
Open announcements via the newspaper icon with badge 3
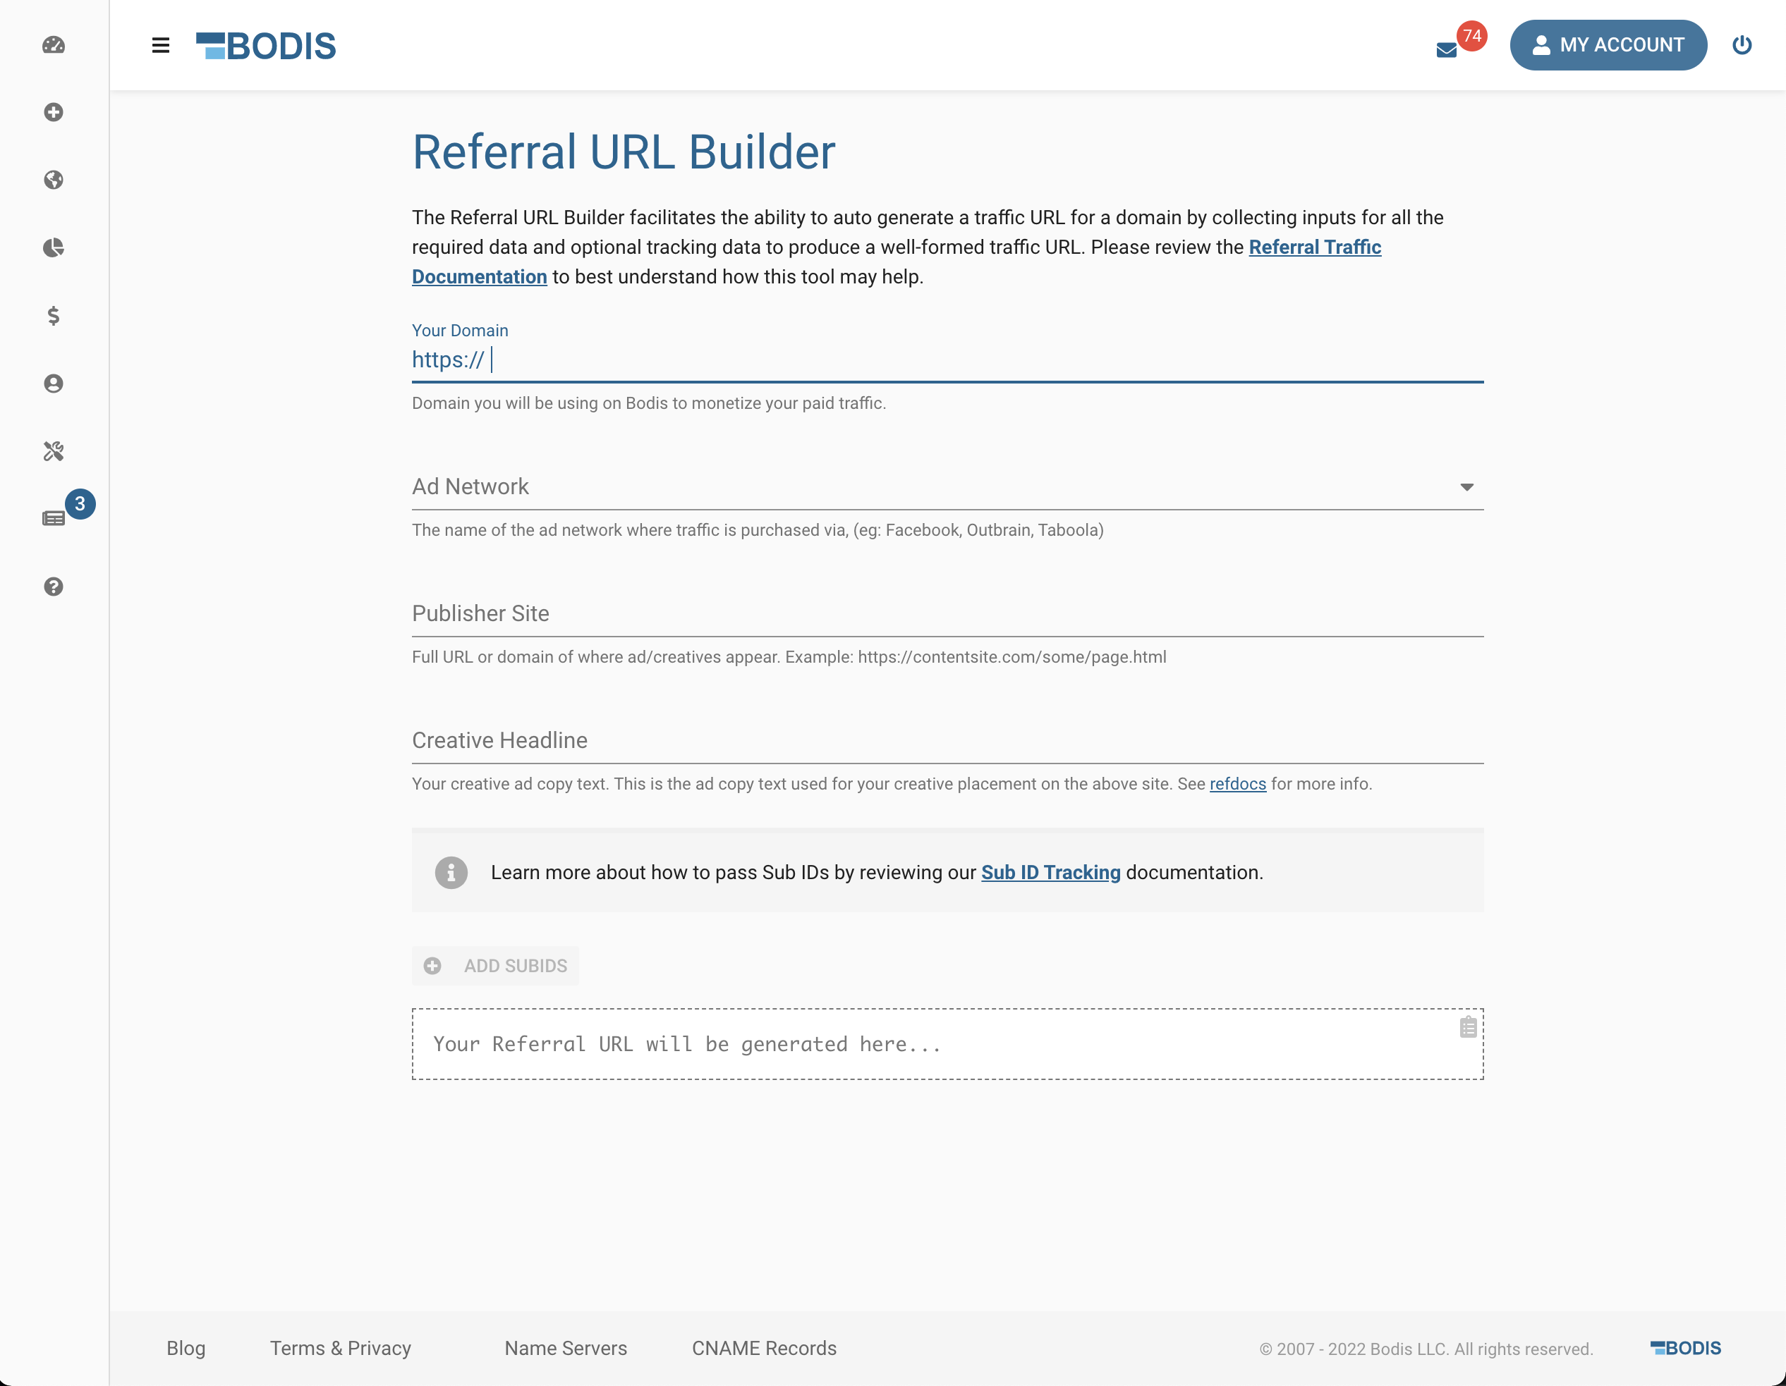coord(53,518)
